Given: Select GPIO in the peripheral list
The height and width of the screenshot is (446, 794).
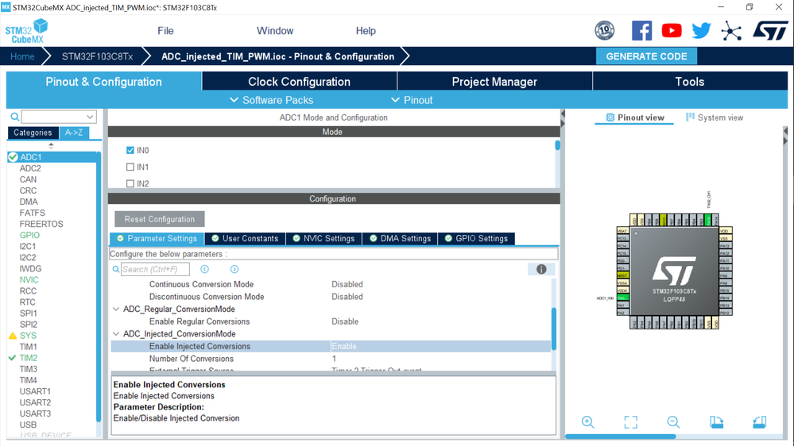Looking at the screenshot, I should click(x=29, y=235).
